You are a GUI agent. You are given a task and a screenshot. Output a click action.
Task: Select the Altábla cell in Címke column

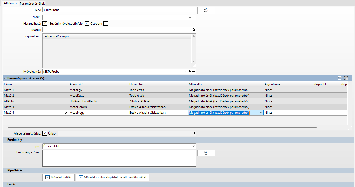36,101
